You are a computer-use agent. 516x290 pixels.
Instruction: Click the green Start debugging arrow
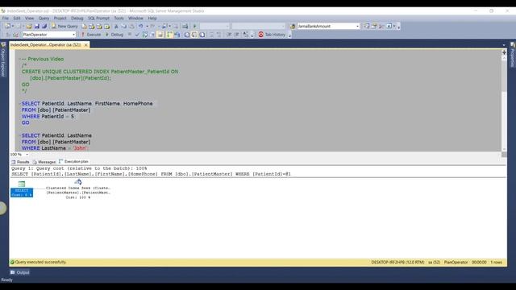point(194,27)
